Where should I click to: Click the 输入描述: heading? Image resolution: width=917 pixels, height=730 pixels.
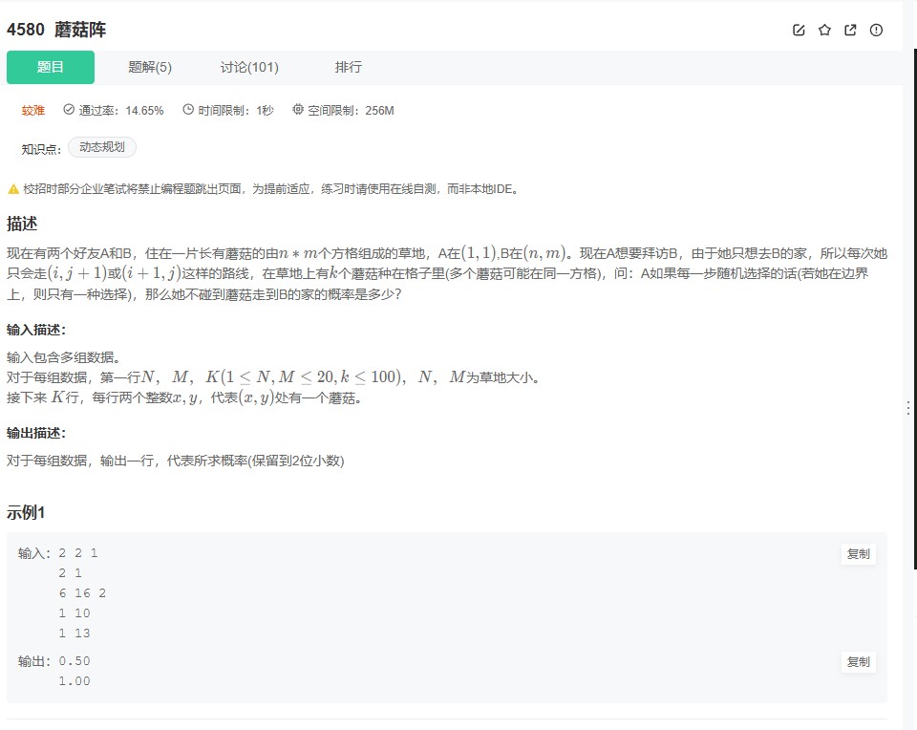tap(36, 330)
